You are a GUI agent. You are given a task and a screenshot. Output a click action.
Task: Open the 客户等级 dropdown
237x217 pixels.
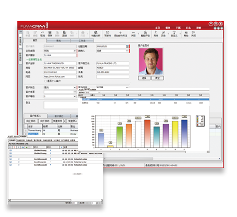coord(60,96)
